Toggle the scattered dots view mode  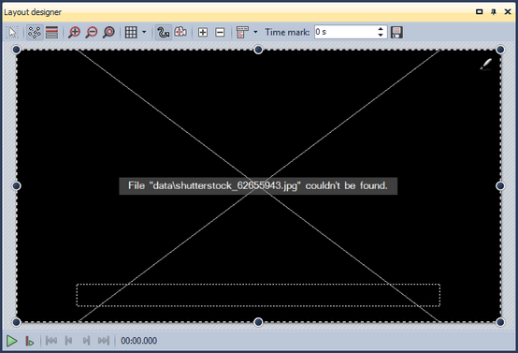point(35,32)
